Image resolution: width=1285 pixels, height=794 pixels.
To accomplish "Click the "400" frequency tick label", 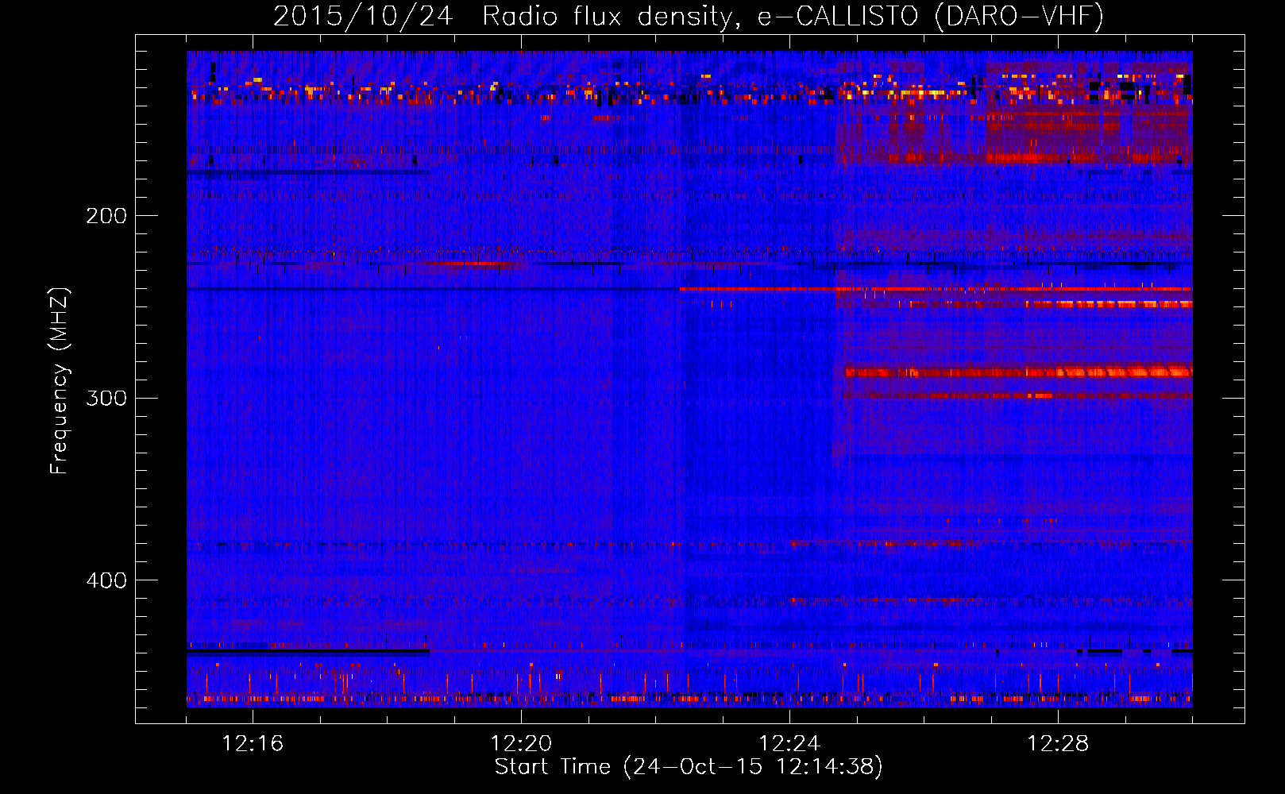I will click(106, 580).
